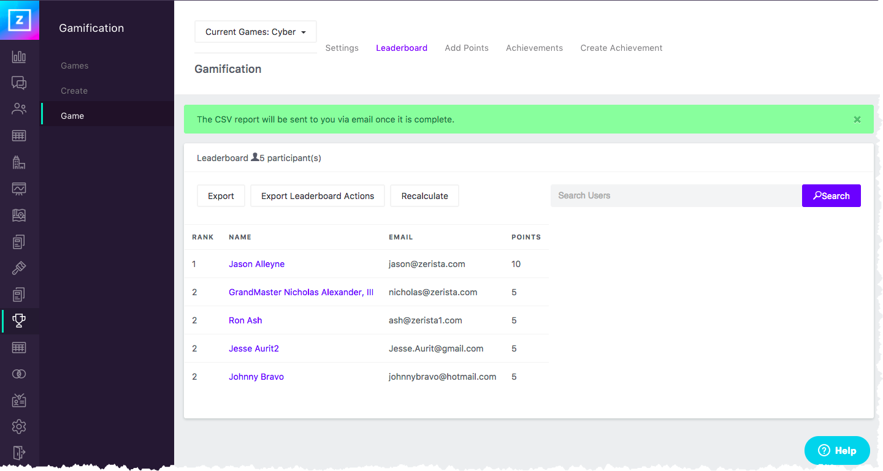883x471 pixels.
Task: Open GrandMaster Nicholas Alexander, III link
Action: (301, 292)
